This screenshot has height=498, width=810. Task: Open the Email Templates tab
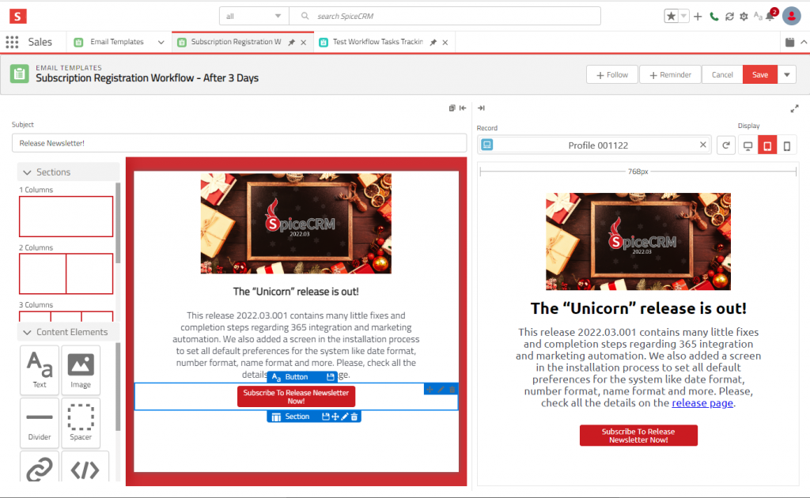pyautogui.click(x=117, y=42)
